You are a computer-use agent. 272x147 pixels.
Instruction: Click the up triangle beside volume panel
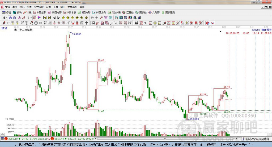[2, 134]
